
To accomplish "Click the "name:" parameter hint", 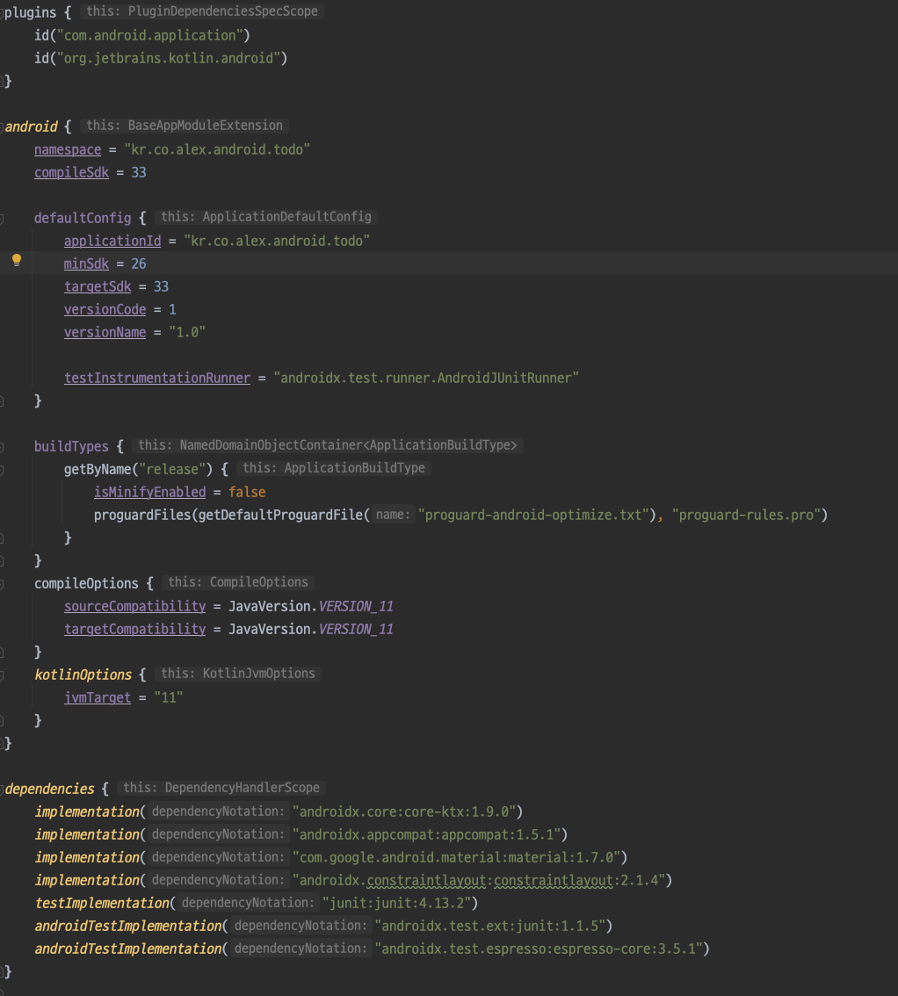I will 393,515.
